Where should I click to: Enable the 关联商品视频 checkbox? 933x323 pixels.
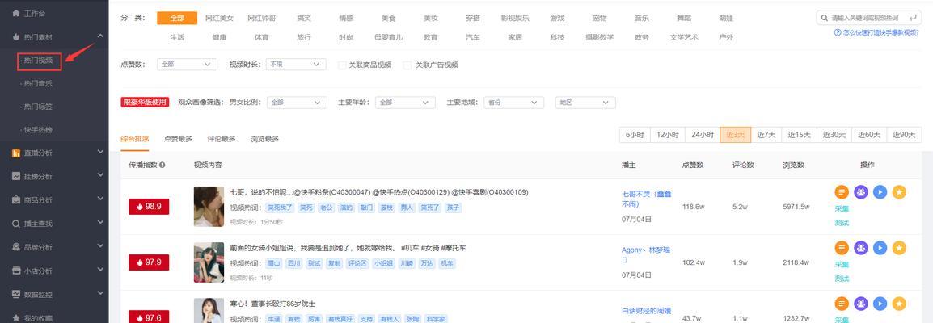pos(342,65)
